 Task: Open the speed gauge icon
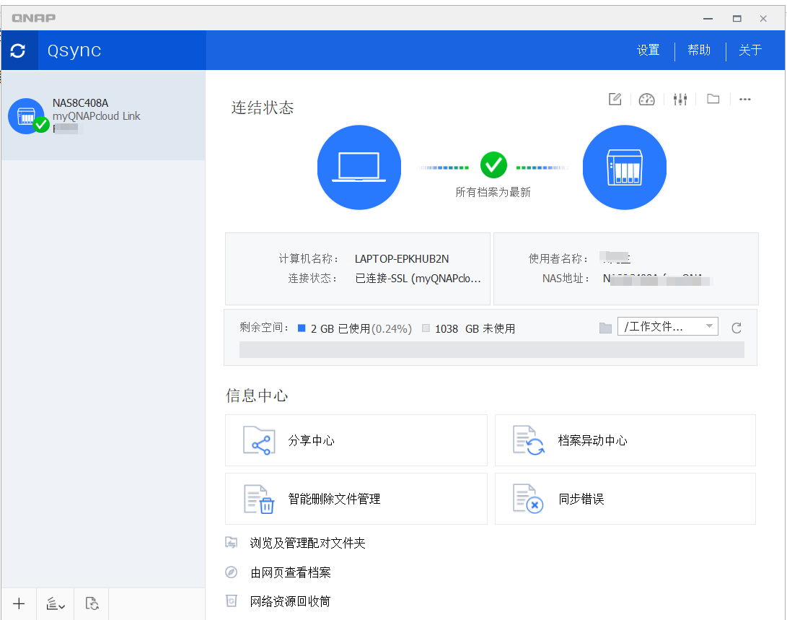647,100
